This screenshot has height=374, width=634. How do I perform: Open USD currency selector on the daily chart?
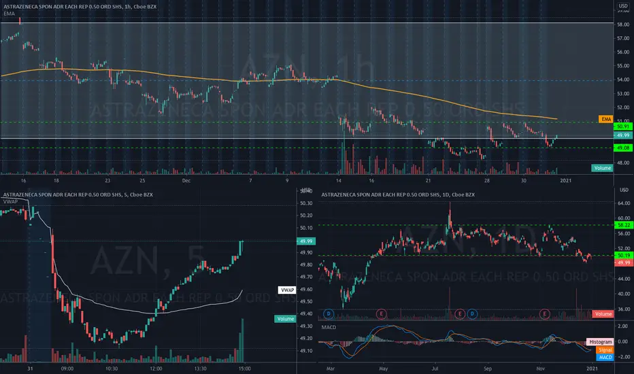624,190
